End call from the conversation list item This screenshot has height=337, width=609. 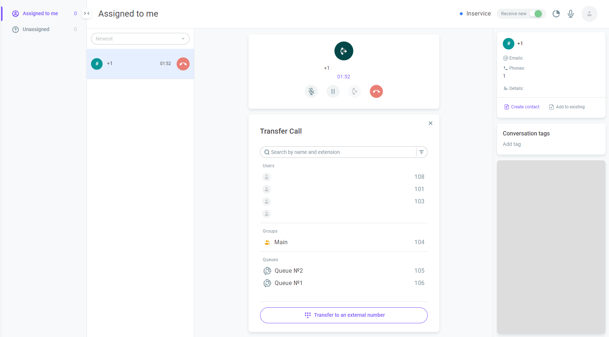[x=183, y=64]
